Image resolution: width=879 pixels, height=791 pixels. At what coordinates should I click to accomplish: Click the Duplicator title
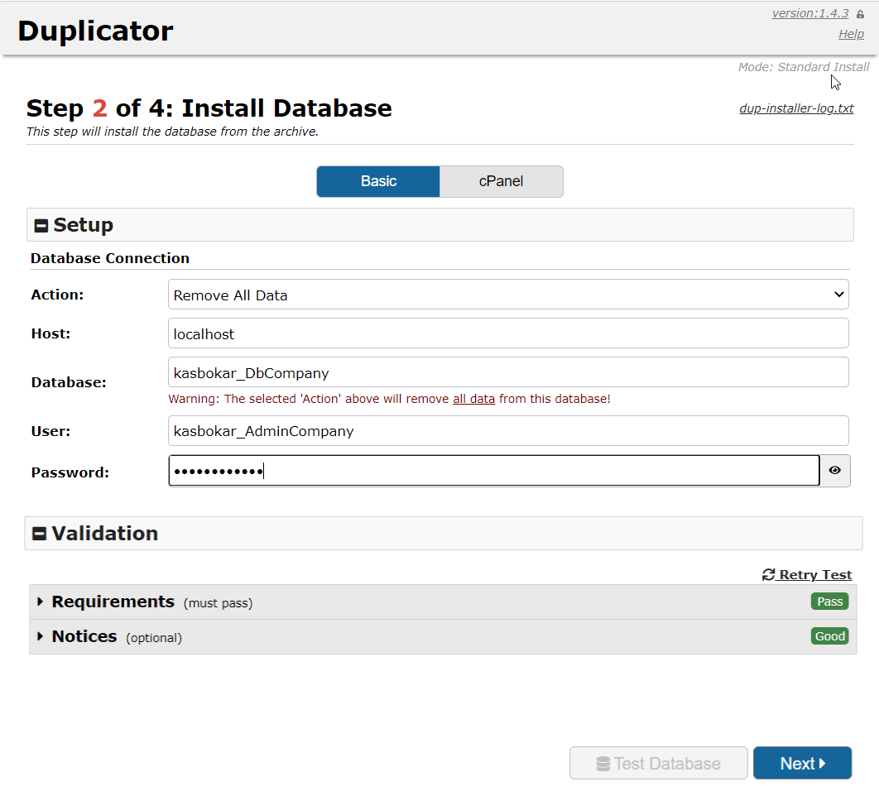click(x=95, y=31)
